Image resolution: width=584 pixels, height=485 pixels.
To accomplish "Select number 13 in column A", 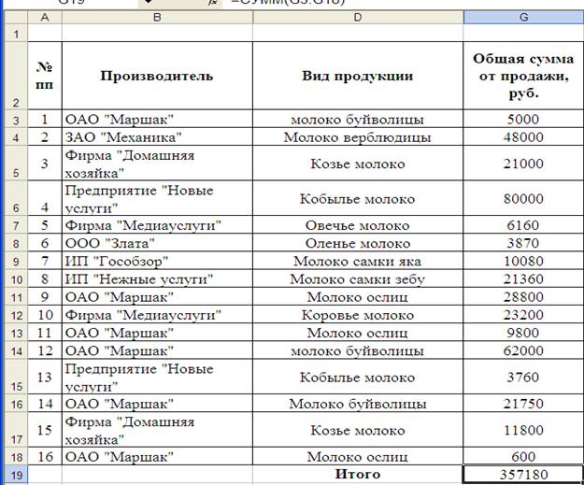I will (x=45, y=377).
